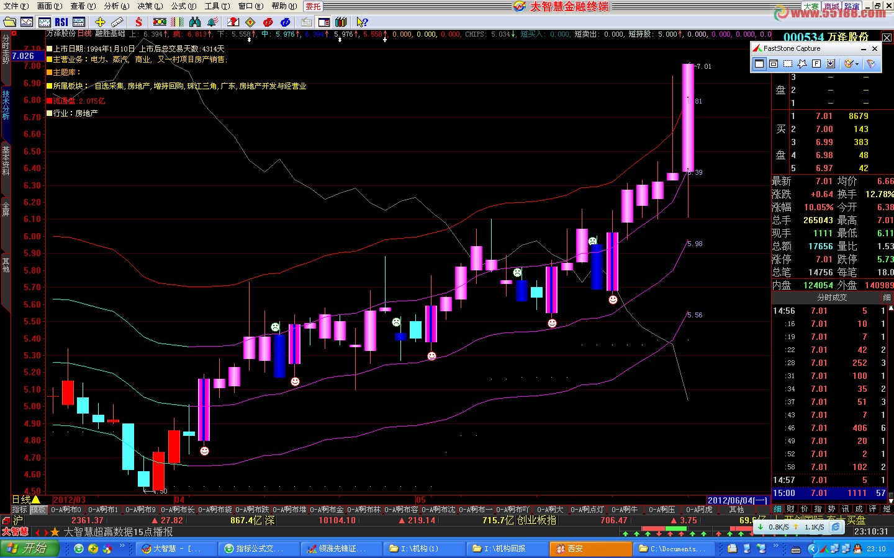Click the 路演 button at top right
The image size is (894, 558).
point(852,6)
